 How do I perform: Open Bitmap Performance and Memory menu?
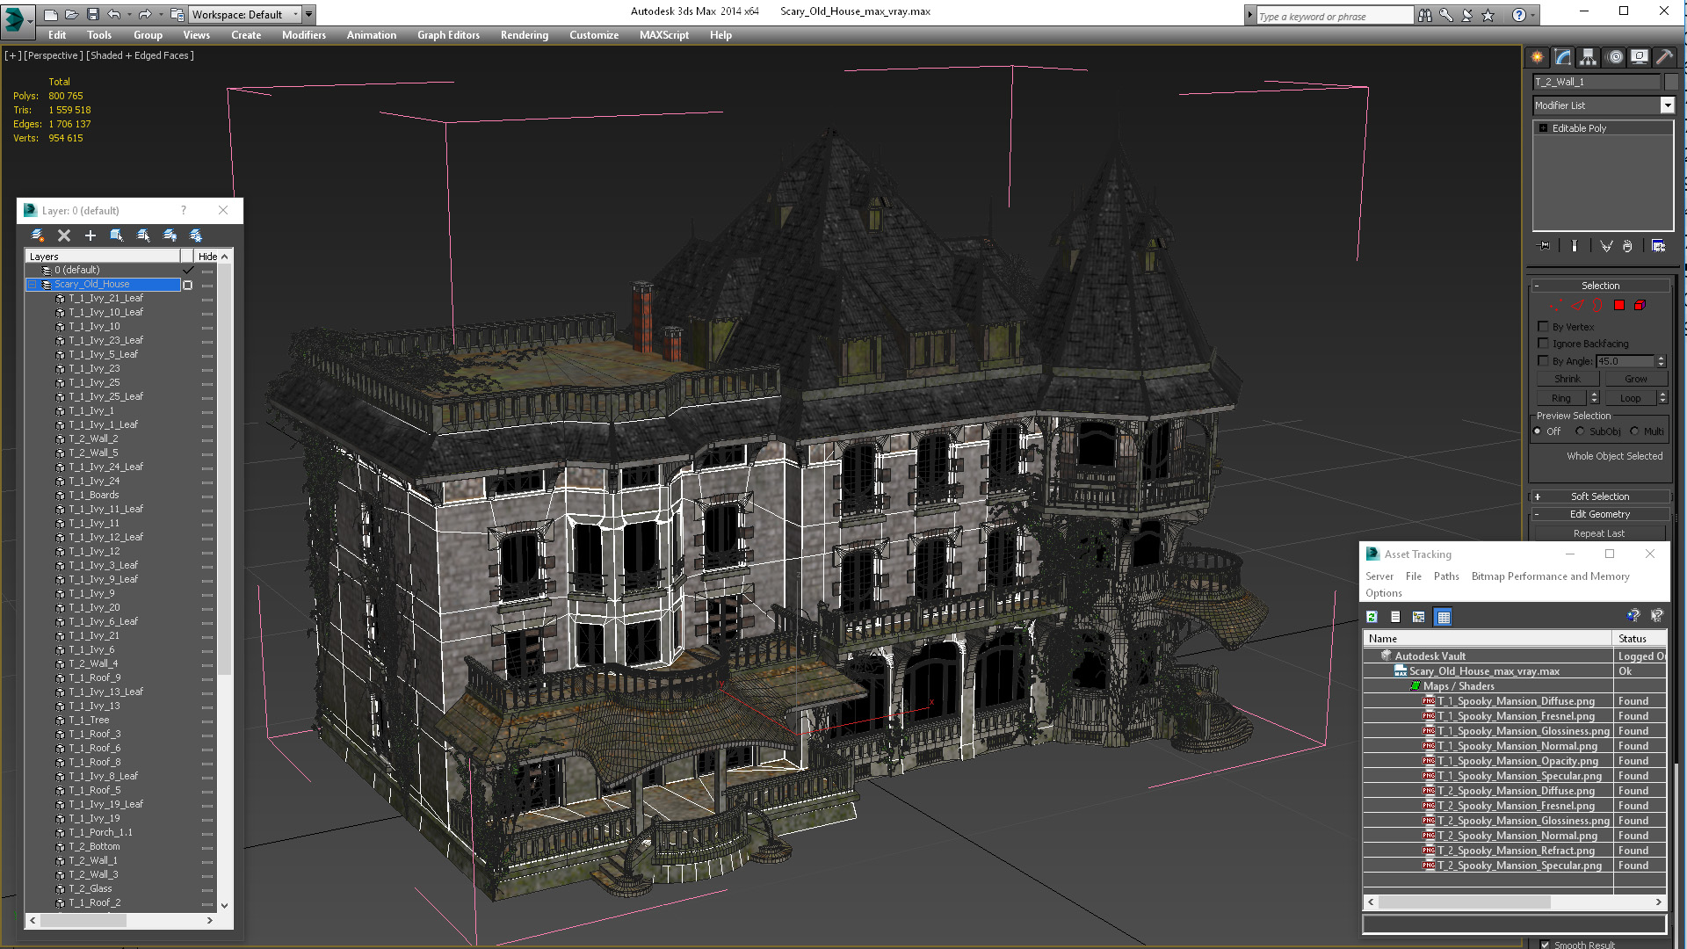point(1550,576)
